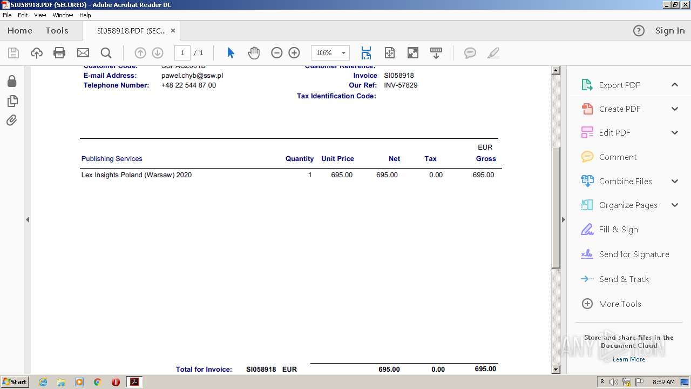The width and height of the screenshot is (691, 389).
Task: Open More Tools list
Action: 620,304
